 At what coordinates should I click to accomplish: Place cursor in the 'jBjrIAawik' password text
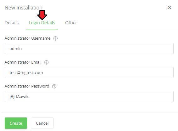[19, 97]
